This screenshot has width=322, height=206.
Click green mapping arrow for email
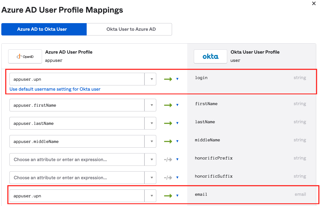(168, 196)
